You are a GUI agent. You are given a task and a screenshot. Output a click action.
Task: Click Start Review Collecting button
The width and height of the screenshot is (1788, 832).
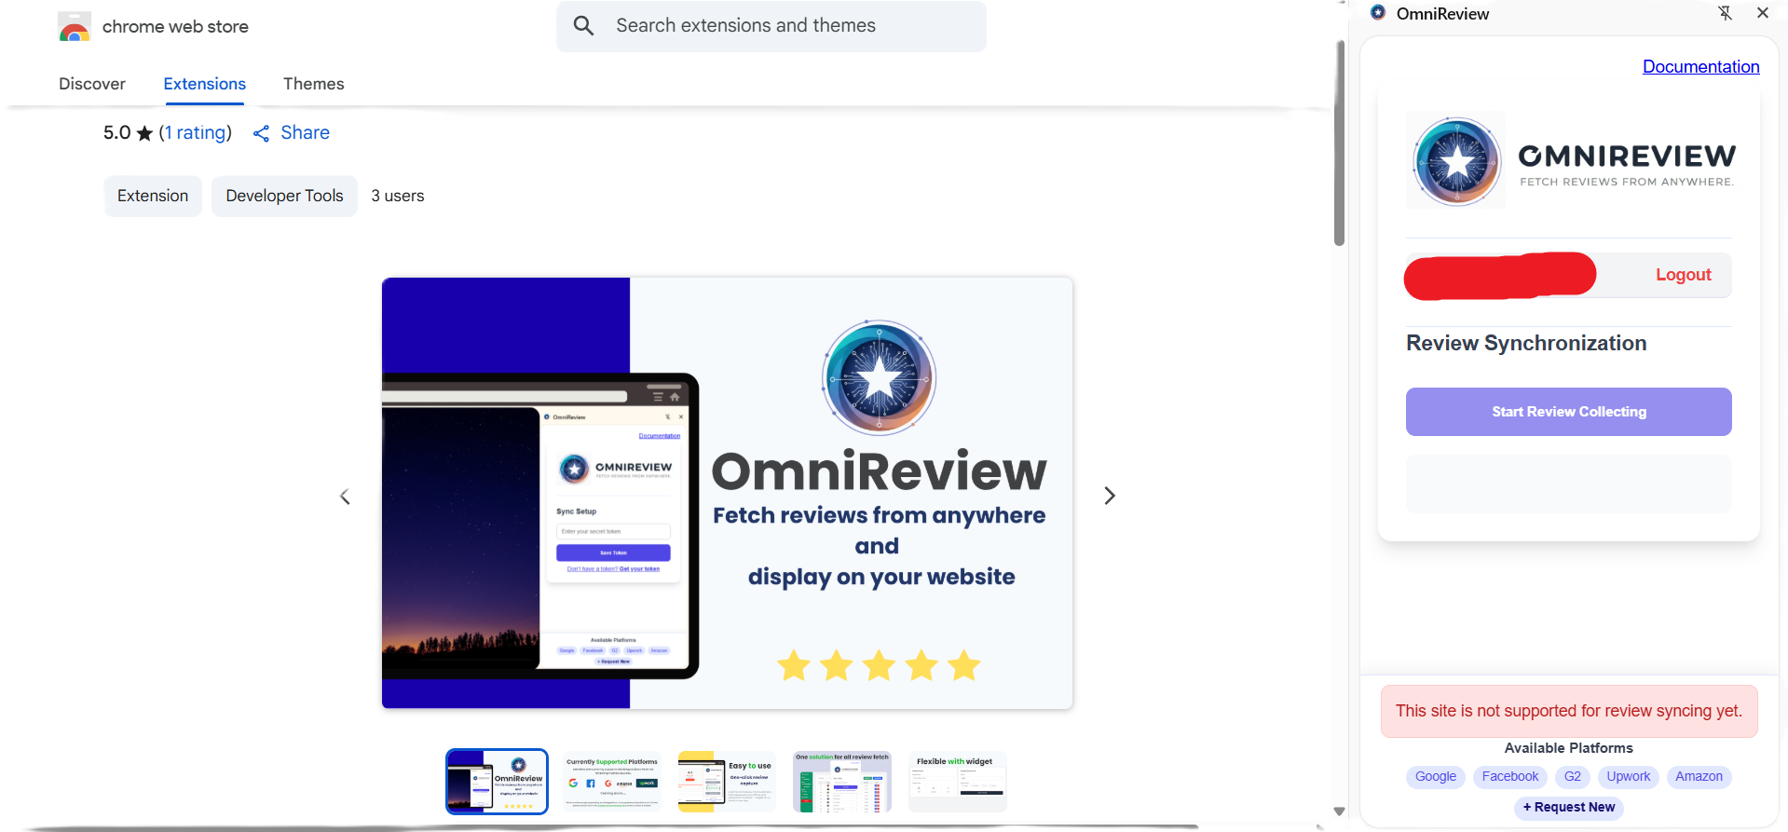[x=1568, y=412]
